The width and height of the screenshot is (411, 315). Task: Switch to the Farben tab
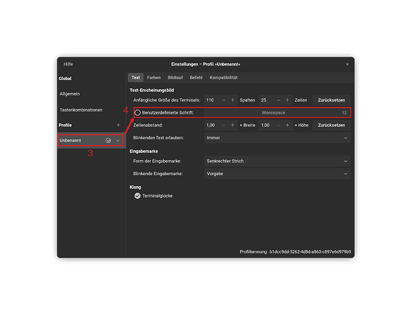coord(154,77)
